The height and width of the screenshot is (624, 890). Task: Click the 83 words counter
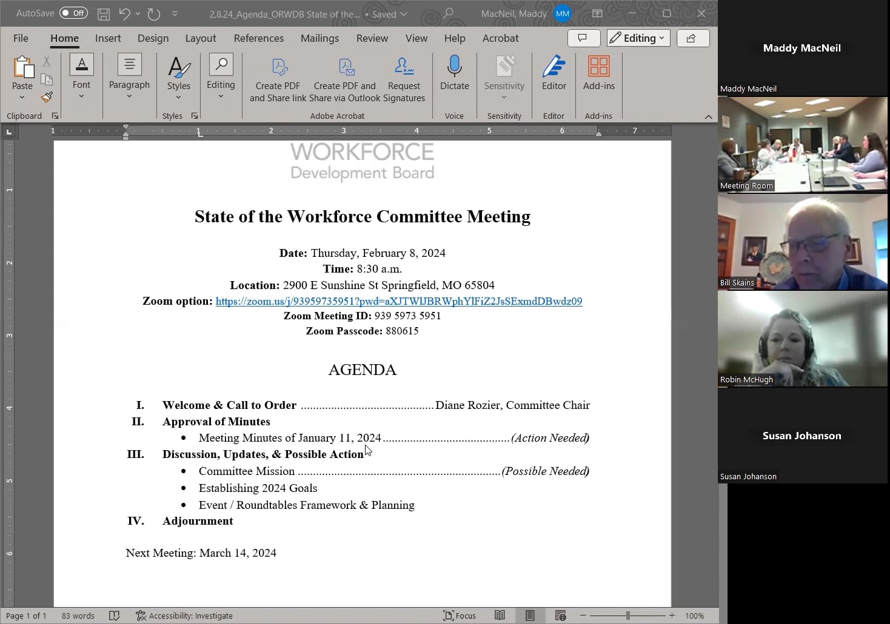(x=78, y=616)
